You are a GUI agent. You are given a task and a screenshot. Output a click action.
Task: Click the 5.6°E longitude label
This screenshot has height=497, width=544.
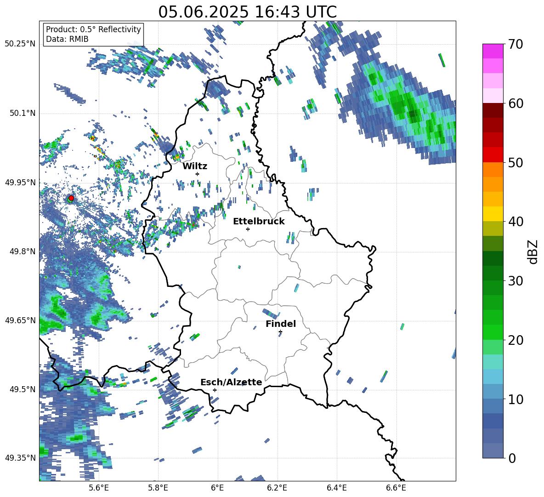point(99,488)
